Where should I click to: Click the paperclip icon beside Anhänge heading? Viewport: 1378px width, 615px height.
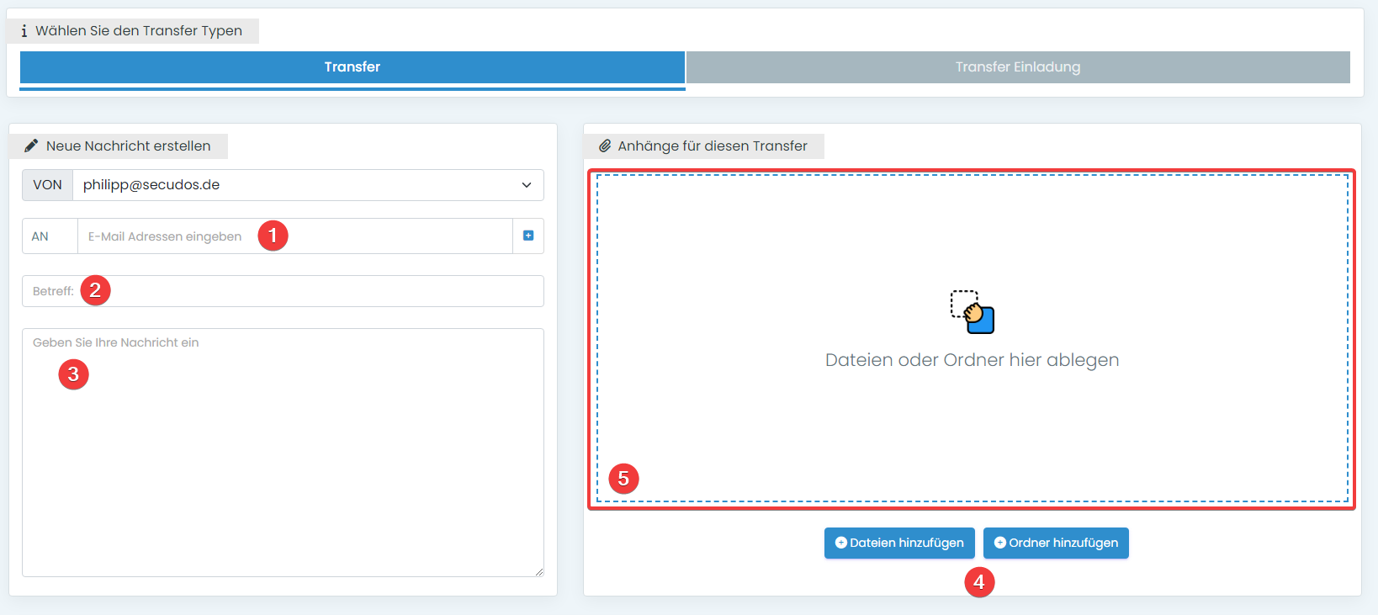[x=604, y=146]
